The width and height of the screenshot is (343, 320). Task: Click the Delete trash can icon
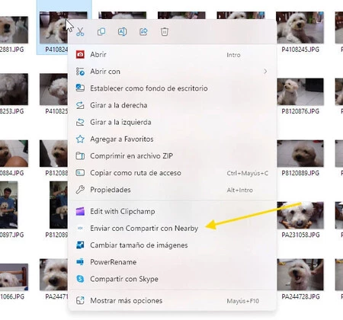[165, 32]
